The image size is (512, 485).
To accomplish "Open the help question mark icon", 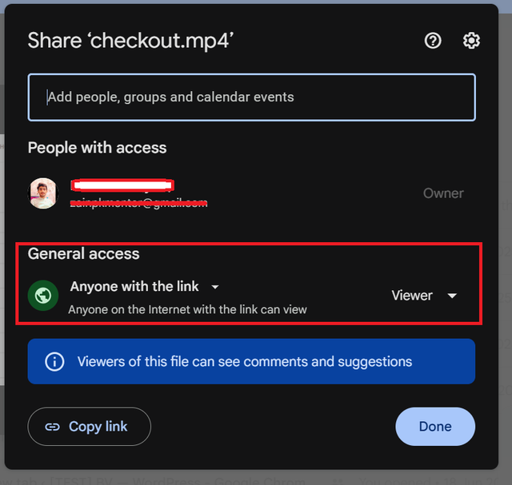I will coord(433,41).
